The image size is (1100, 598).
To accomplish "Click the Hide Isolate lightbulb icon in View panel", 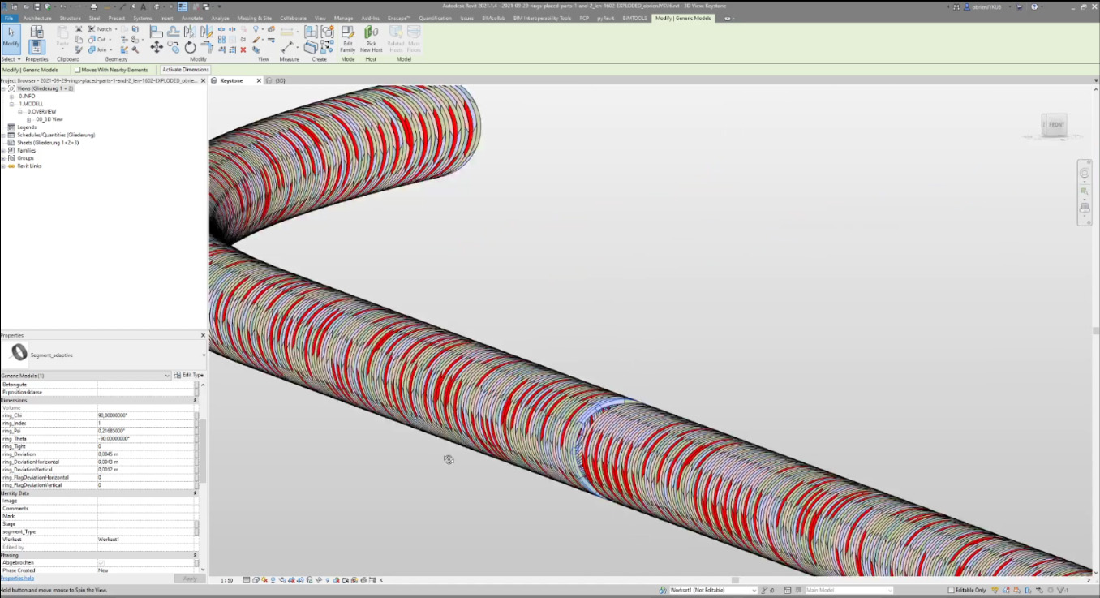I will tap(256, 29).
